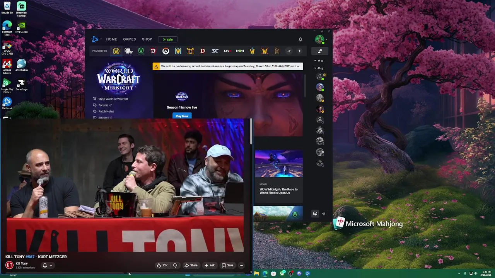Open the AIDA64 Extreme desktop icon
Image resolution: width=495 pixels, height=278 pixels.
7,67
